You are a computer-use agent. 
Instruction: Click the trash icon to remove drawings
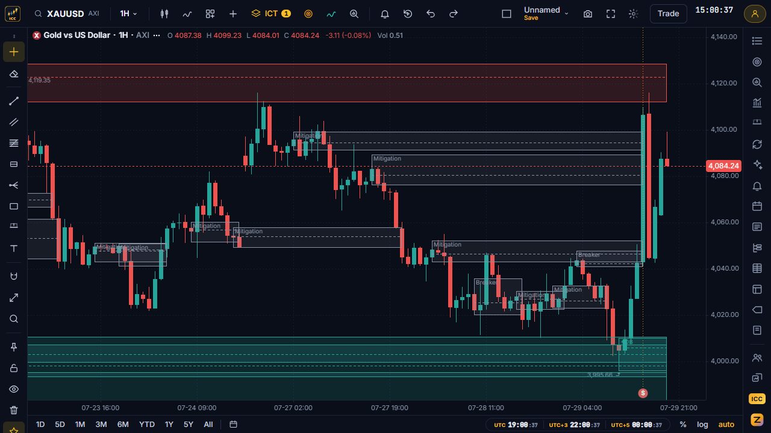14,410
